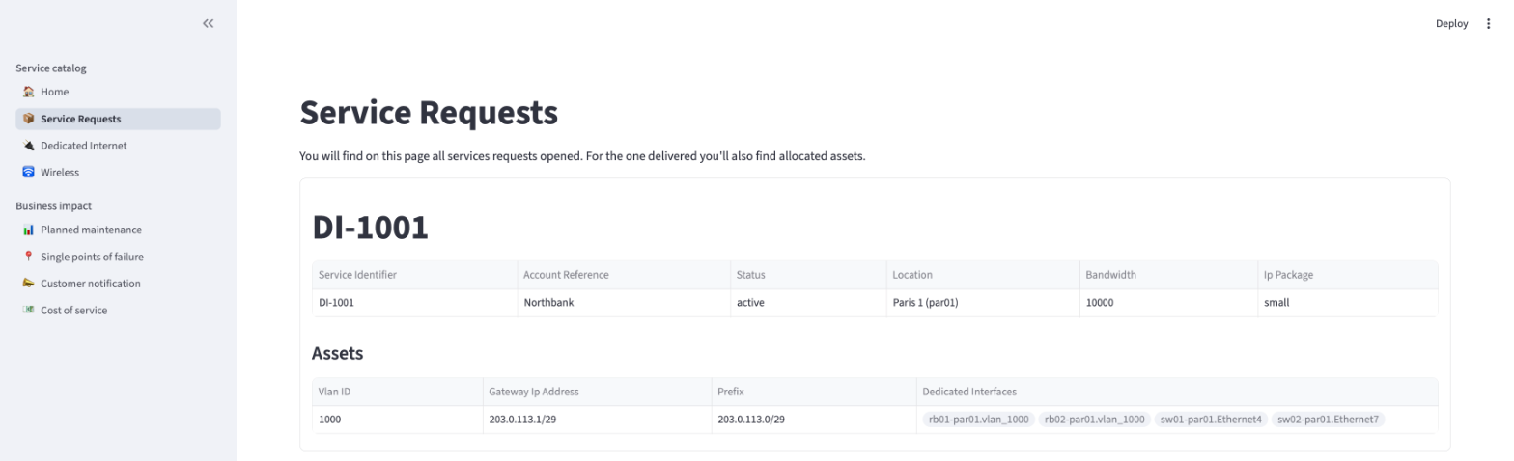Click the sw01-par01.Ethernet4 chip
This screenshot has height=461, width=1514.
[1211, 420]
